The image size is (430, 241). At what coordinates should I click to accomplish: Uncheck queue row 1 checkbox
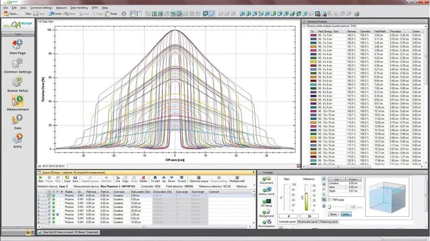pos(49,196)
